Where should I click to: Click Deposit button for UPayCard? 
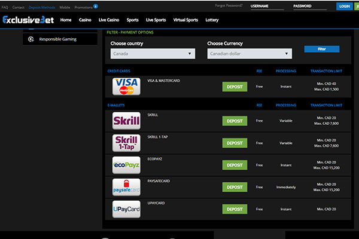coord(235,209)
